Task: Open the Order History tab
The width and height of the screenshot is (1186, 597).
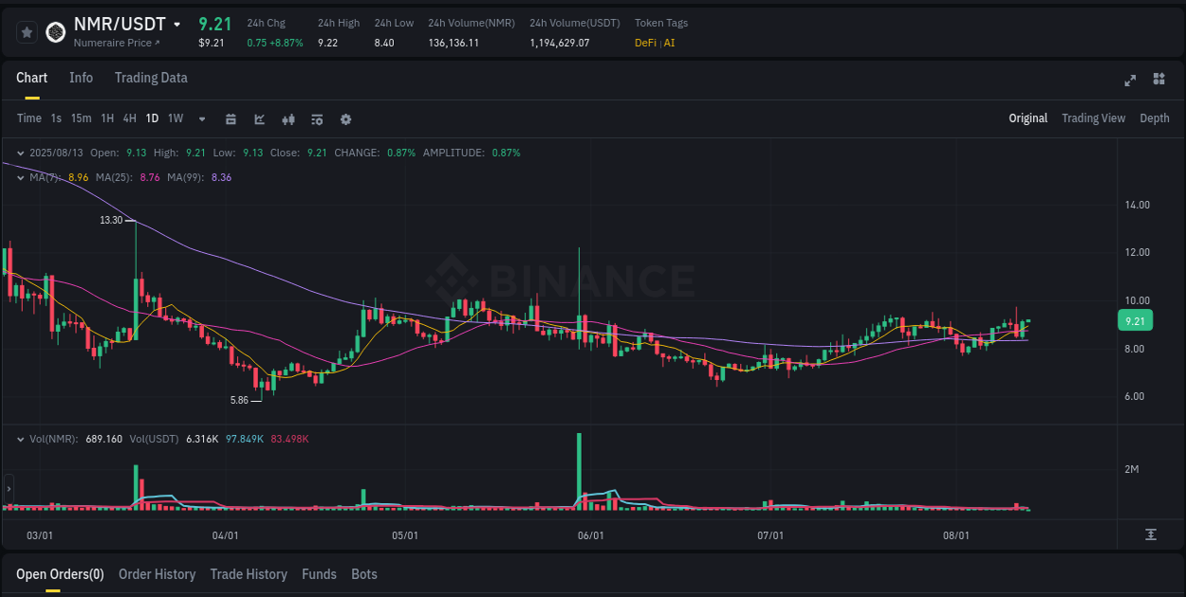Action: [157, 574]
